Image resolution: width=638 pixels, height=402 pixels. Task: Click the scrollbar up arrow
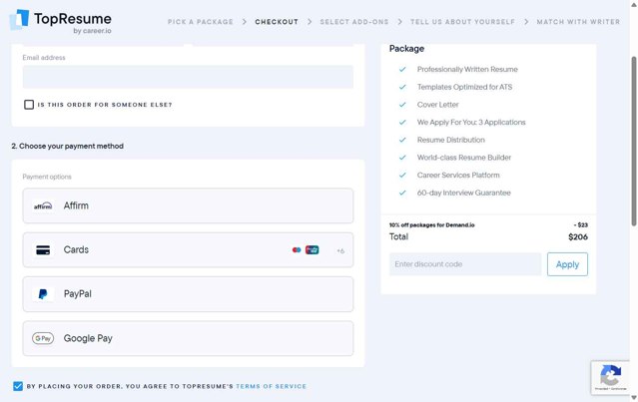[x=634, y=4]
